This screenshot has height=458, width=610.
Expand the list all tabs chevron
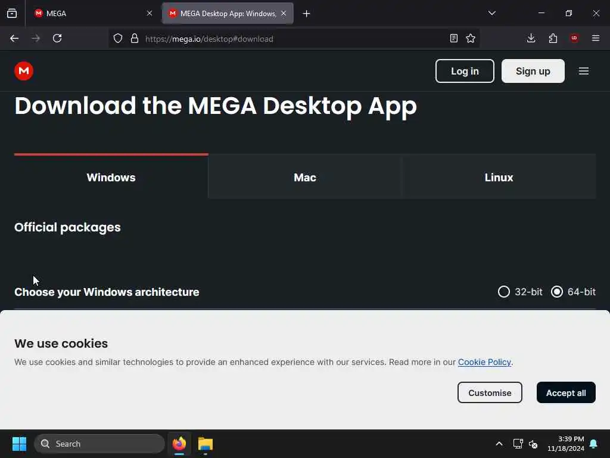(491, 13)
